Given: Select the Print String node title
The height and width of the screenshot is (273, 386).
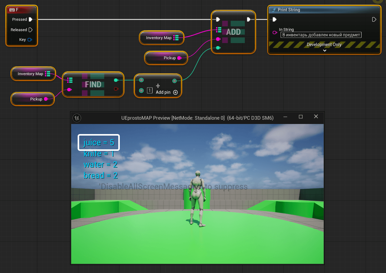Looking at the screenshot, I should (x=289, y=10).
